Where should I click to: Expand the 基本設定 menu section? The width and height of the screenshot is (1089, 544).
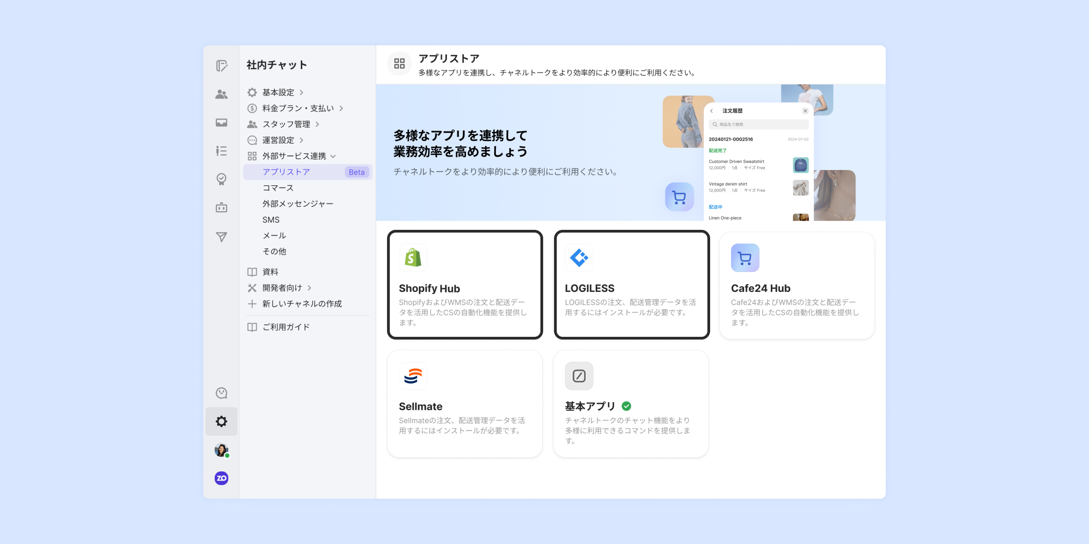click(x=278, y=92)
